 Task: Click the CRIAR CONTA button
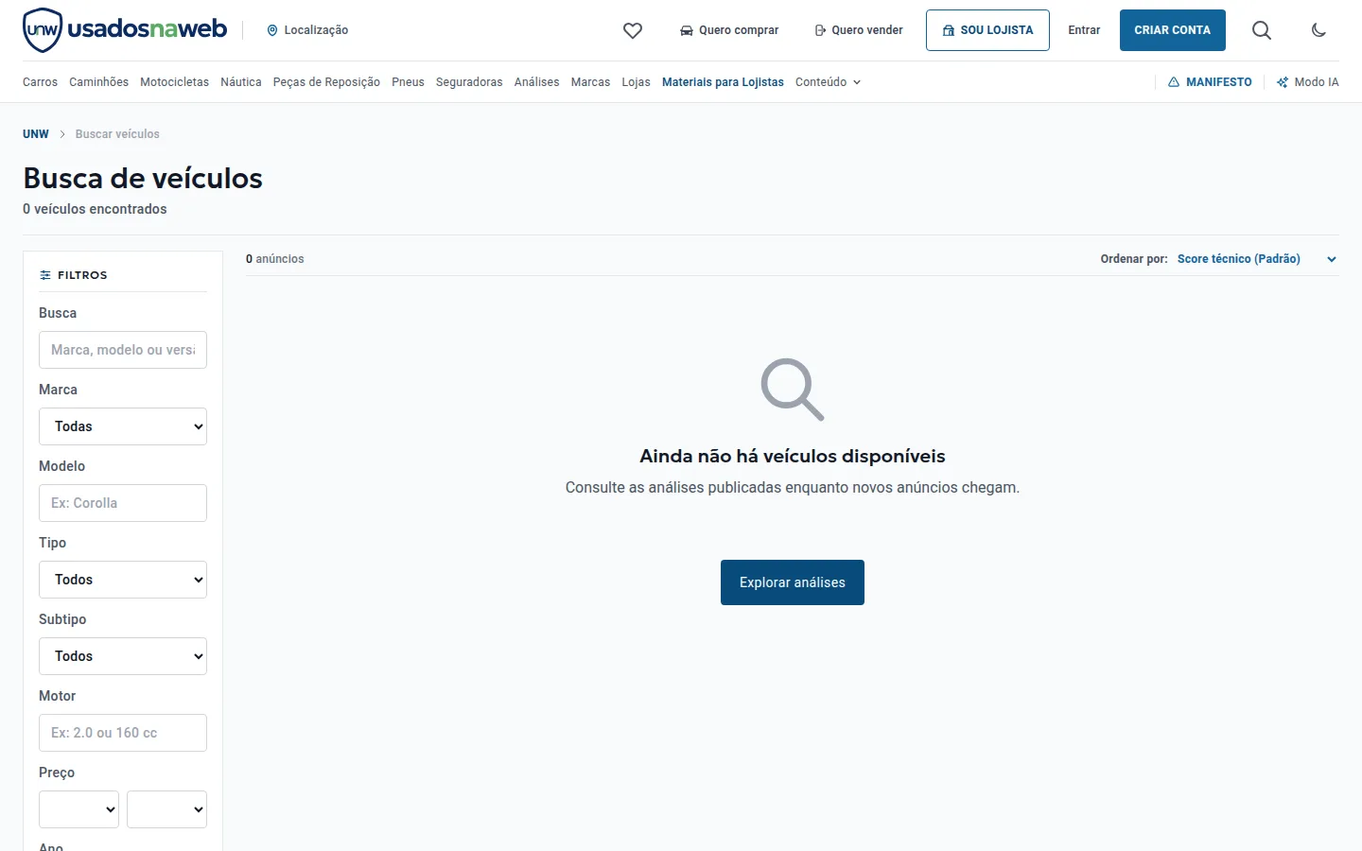click(x=1173, y=30)
